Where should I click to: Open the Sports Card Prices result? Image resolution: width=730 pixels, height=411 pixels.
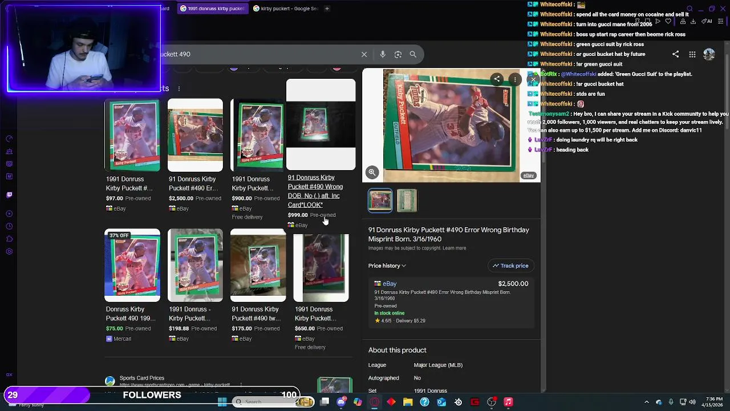pyautogui.click(x=142, y=378)
